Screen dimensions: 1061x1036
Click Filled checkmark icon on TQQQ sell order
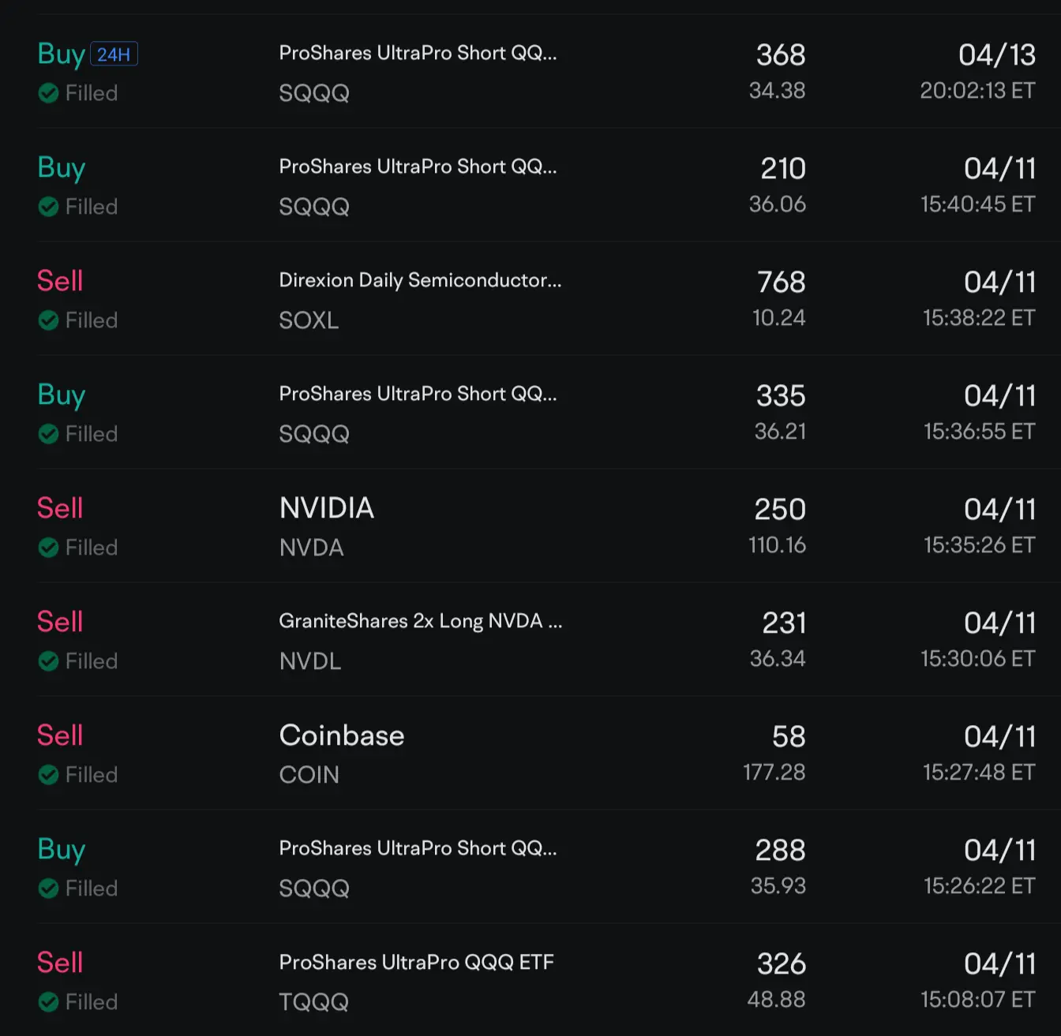click(x=48, y=1002)
